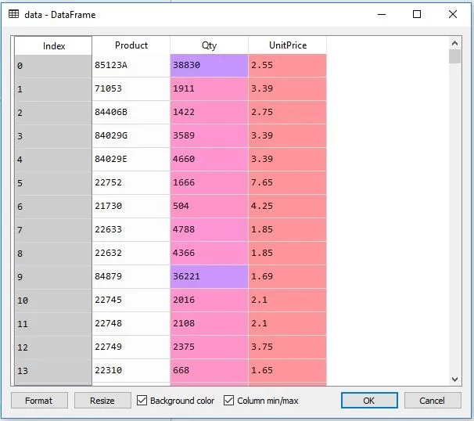Viewport: 474px width, 421px height.
Task: Select Qty cell 1422
Action: click(x=209, y=112)
